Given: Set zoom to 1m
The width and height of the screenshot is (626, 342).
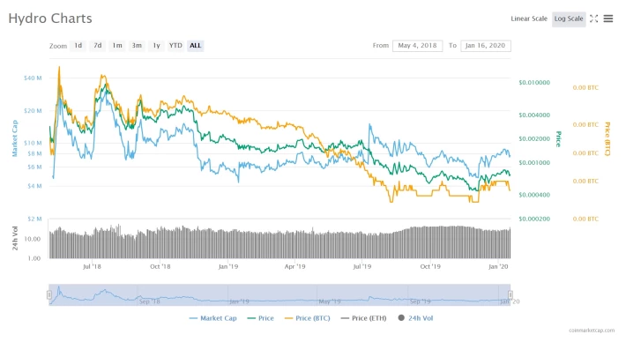Looking at the screenshot, I should tap(117, 46).
